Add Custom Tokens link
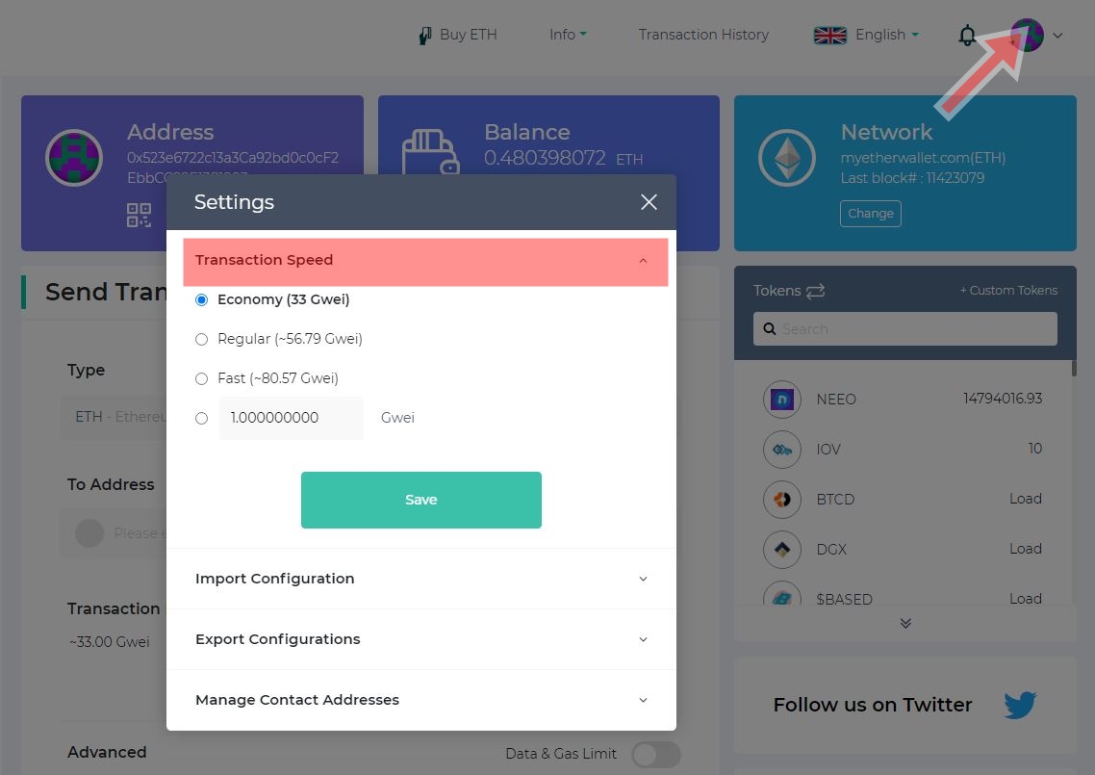Viewport: 1095px width, 775px height. coord(1008,290)
